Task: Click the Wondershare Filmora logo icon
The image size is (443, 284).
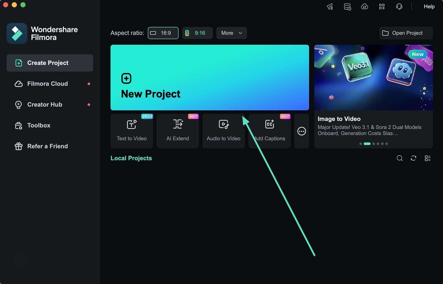Action: pos(17,33)
